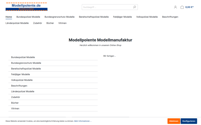Image resolution: width=201 pixels, height=125 pixels.
Task: Select Länderpolizei Modelle in the category list
Action: tap(53, 91)
